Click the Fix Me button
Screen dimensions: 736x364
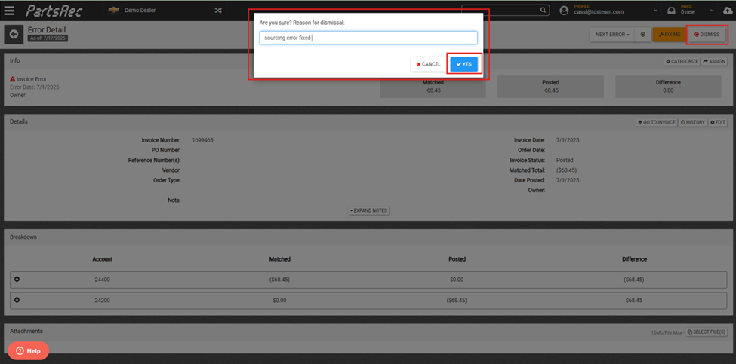click(x=670, y=34)
